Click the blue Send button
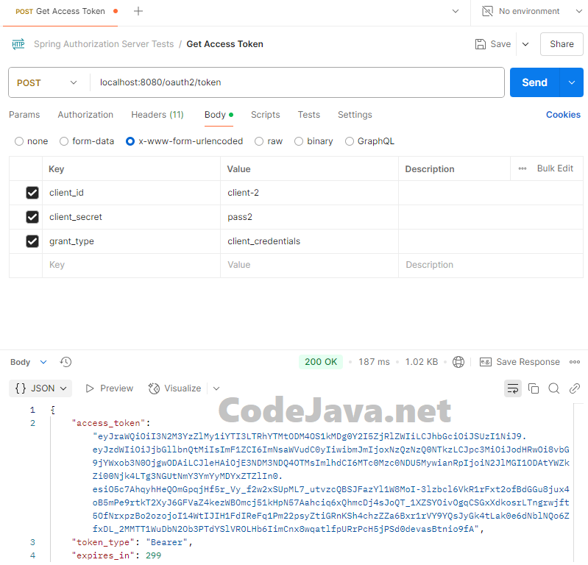 [535, 82]
